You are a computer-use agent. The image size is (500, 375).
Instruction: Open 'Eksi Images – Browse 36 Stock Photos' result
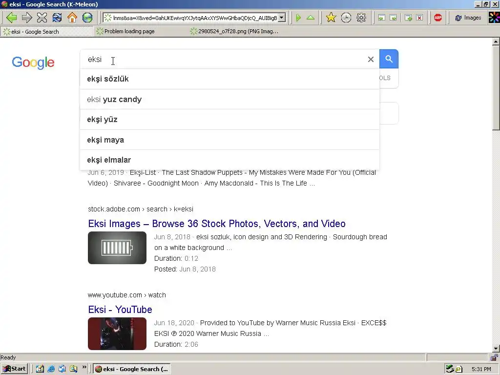pyautogui.click(x=217, y=224)
